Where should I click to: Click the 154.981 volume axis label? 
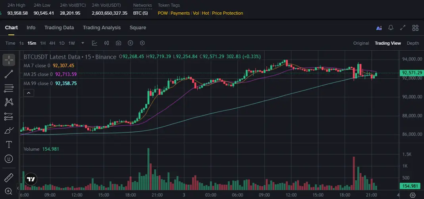pyautogui.click(x=410, y=186)
